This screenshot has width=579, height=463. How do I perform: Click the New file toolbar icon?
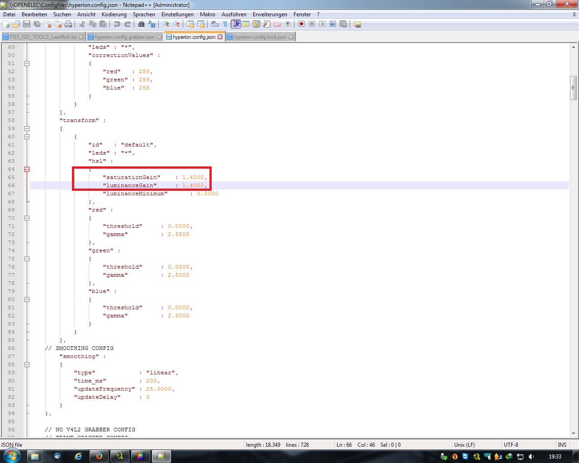(6, 24)
